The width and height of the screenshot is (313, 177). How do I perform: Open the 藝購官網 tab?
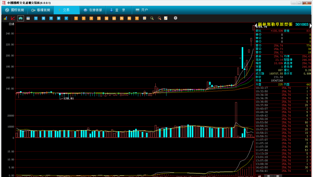[x=41, y=10]
